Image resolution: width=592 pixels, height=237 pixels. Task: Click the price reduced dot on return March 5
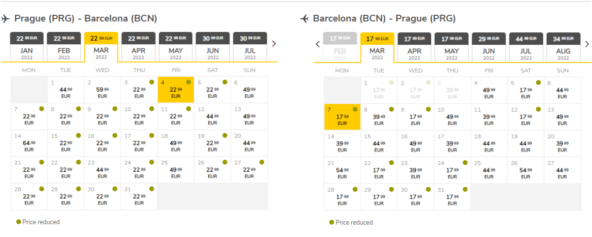pyautogui.click(x=538, y=83)
